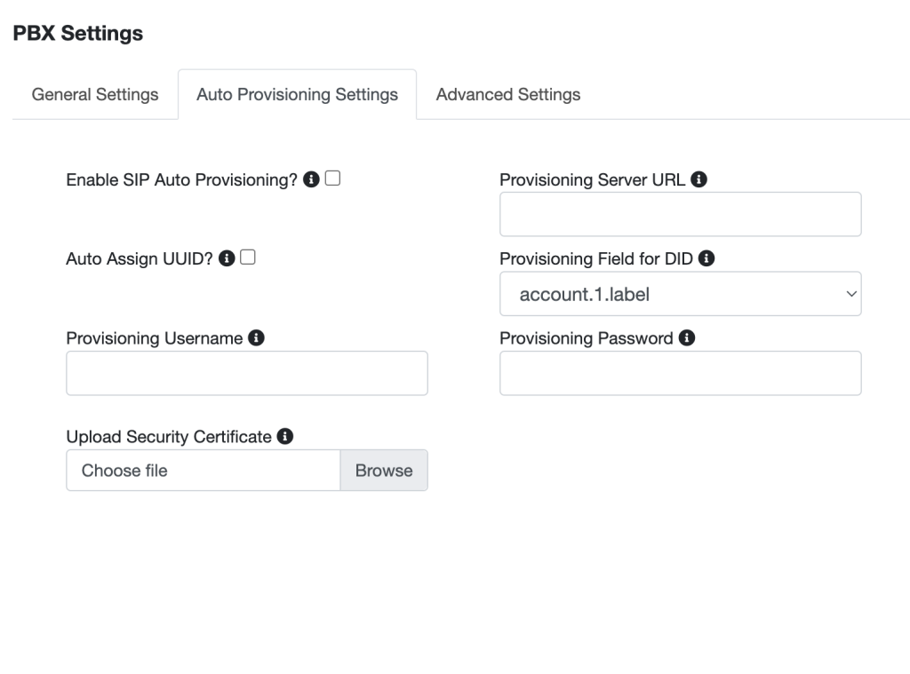Image resolution: width=910 pixels, height=674 pixels.
Task: Click the Choose file field
Action: pos(204,471)
